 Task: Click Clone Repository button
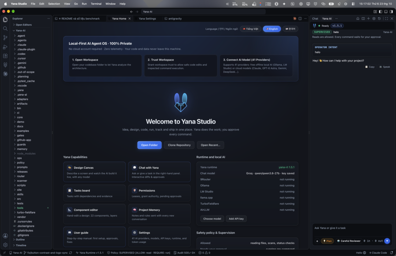(x=179, y=145)
